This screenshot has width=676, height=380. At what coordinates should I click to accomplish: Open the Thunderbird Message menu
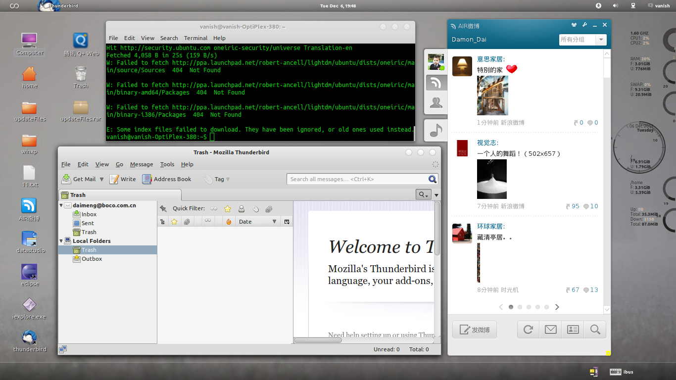coord(142,164)
